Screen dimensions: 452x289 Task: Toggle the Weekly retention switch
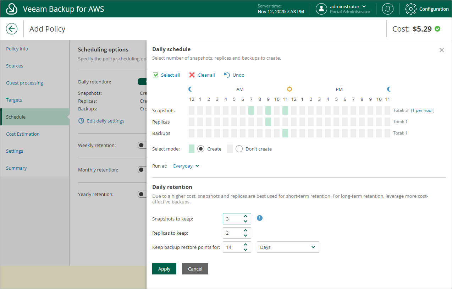pyautogui.click(x=142, y=145)
